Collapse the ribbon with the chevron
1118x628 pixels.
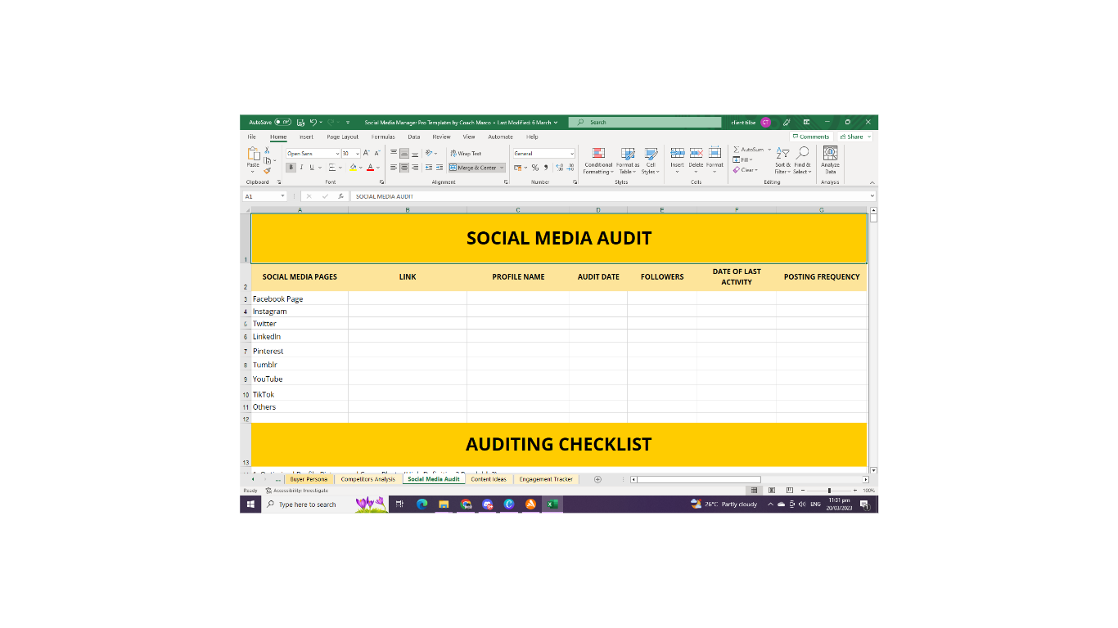pyautogui.click(x=872, y=182)
